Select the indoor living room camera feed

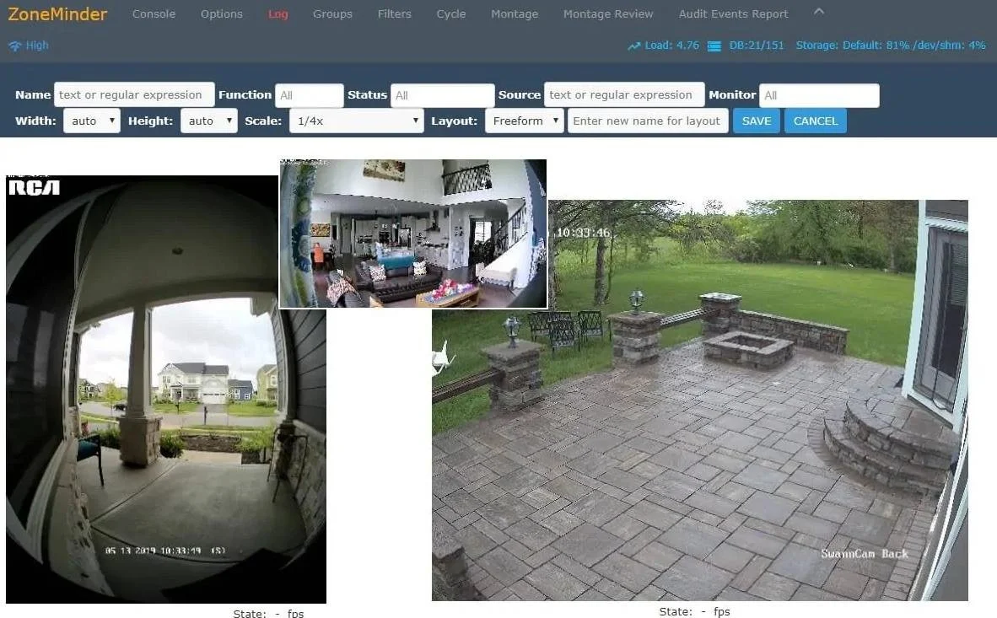[413, 234]
